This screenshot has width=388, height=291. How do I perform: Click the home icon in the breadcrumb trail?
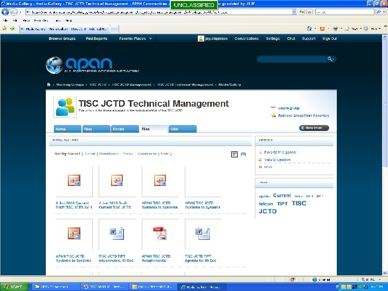click(48, 85)
